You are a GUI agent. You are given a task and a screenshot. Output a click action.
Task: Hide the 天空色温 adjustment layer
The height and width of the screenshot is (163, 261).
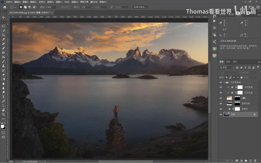[x=221, y=93]
